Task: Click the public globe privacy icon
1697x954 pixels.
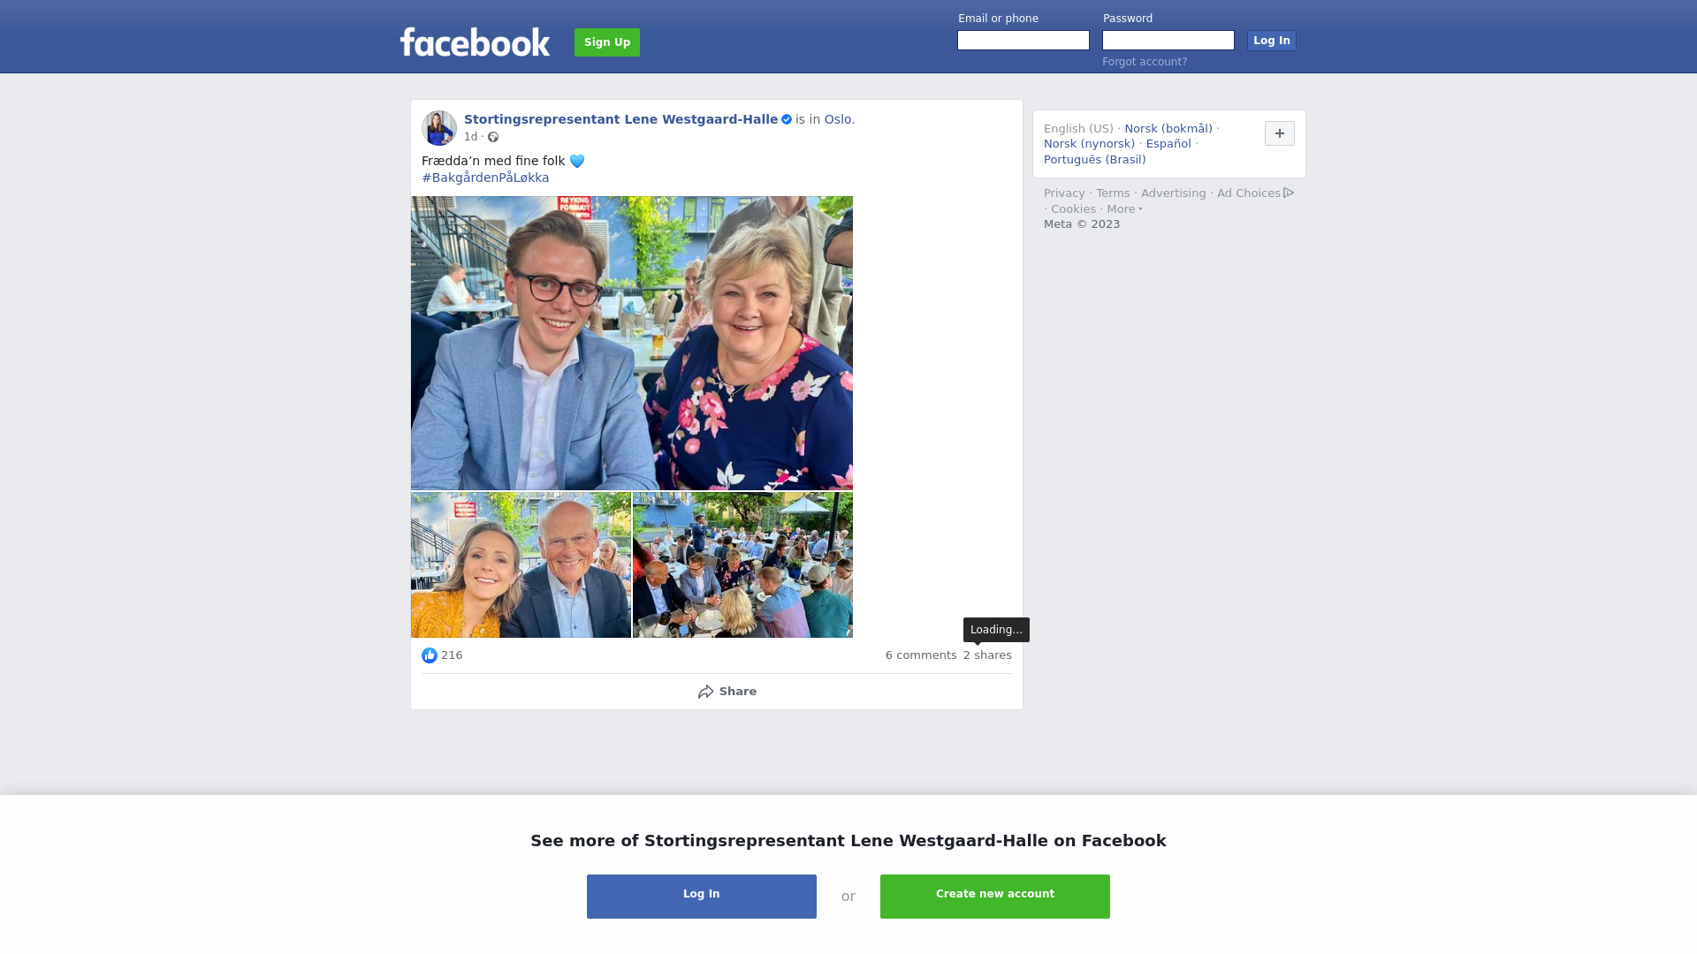Action: pos(493,137)
